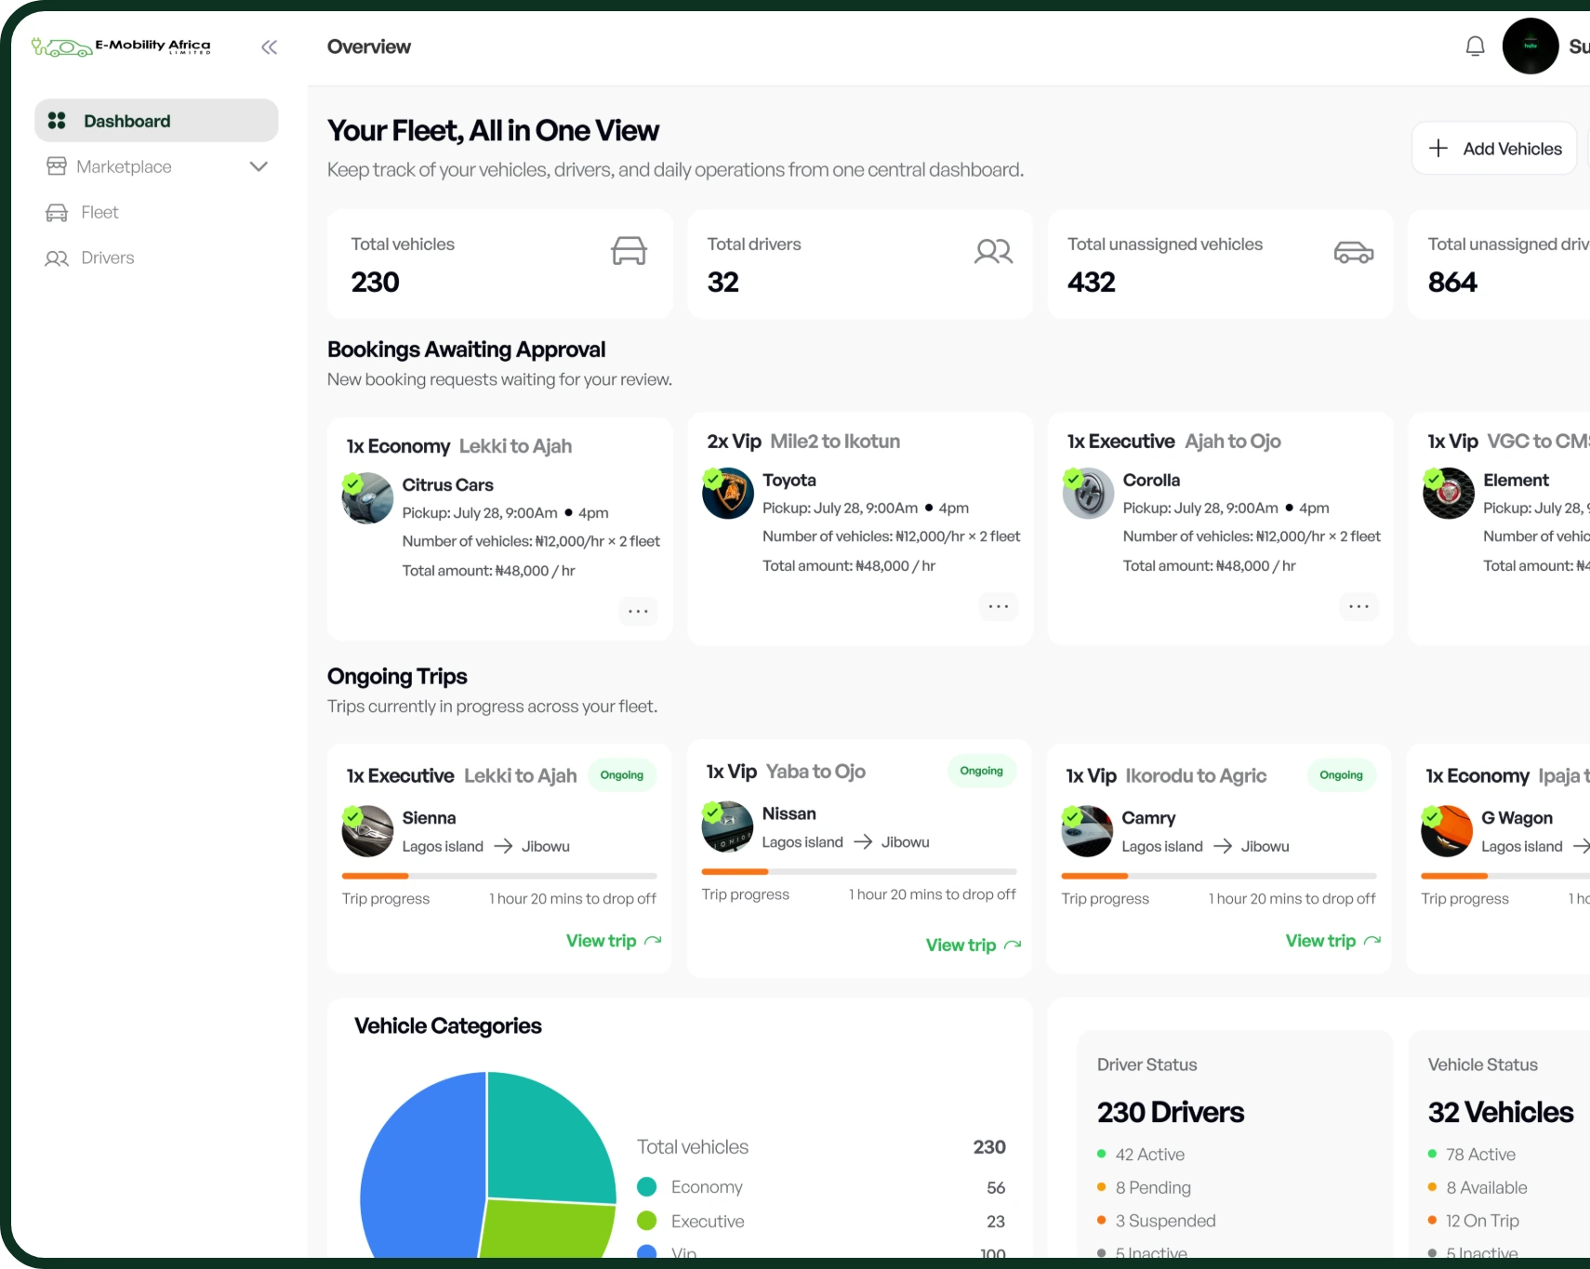1590x1269 pixels.
Task: Click the Camry vehicle avatar
Action: pos(1087,831)
